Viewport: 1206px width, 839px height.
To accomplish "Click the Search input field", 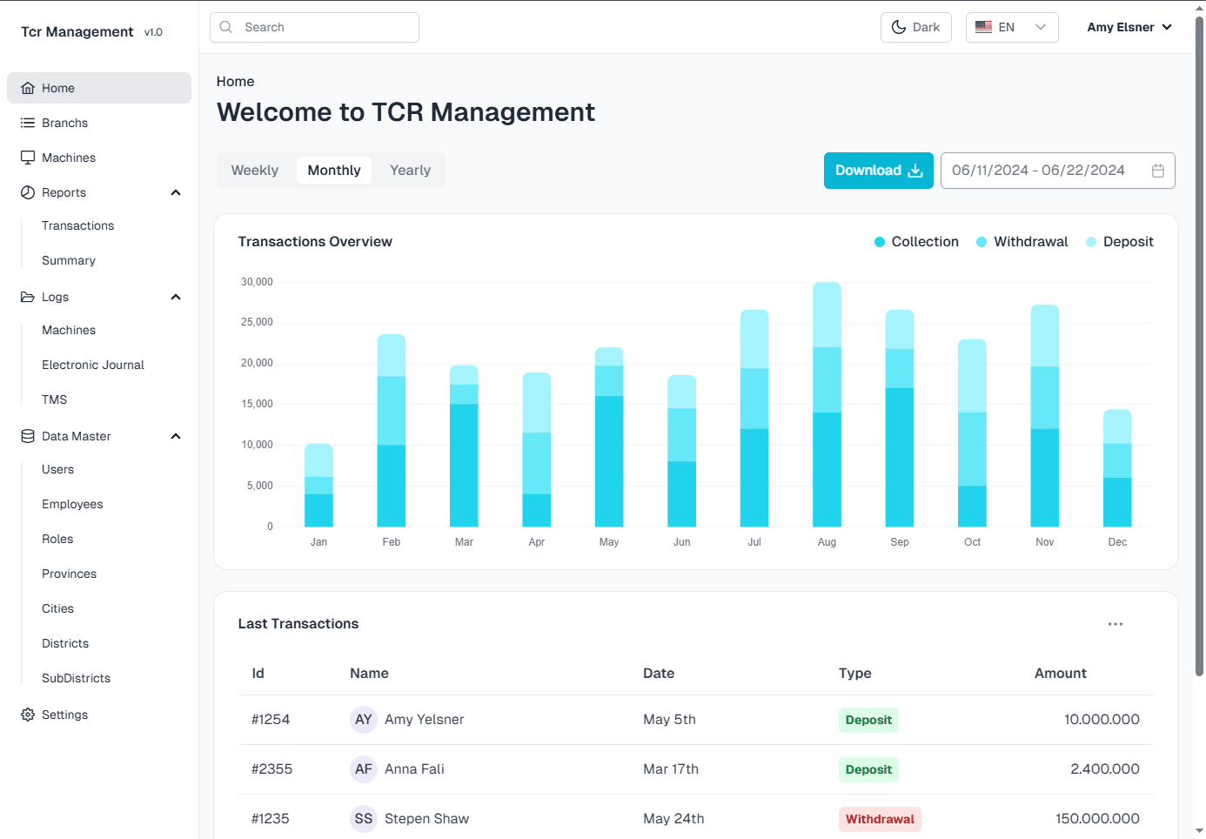I will click(314, 27).
